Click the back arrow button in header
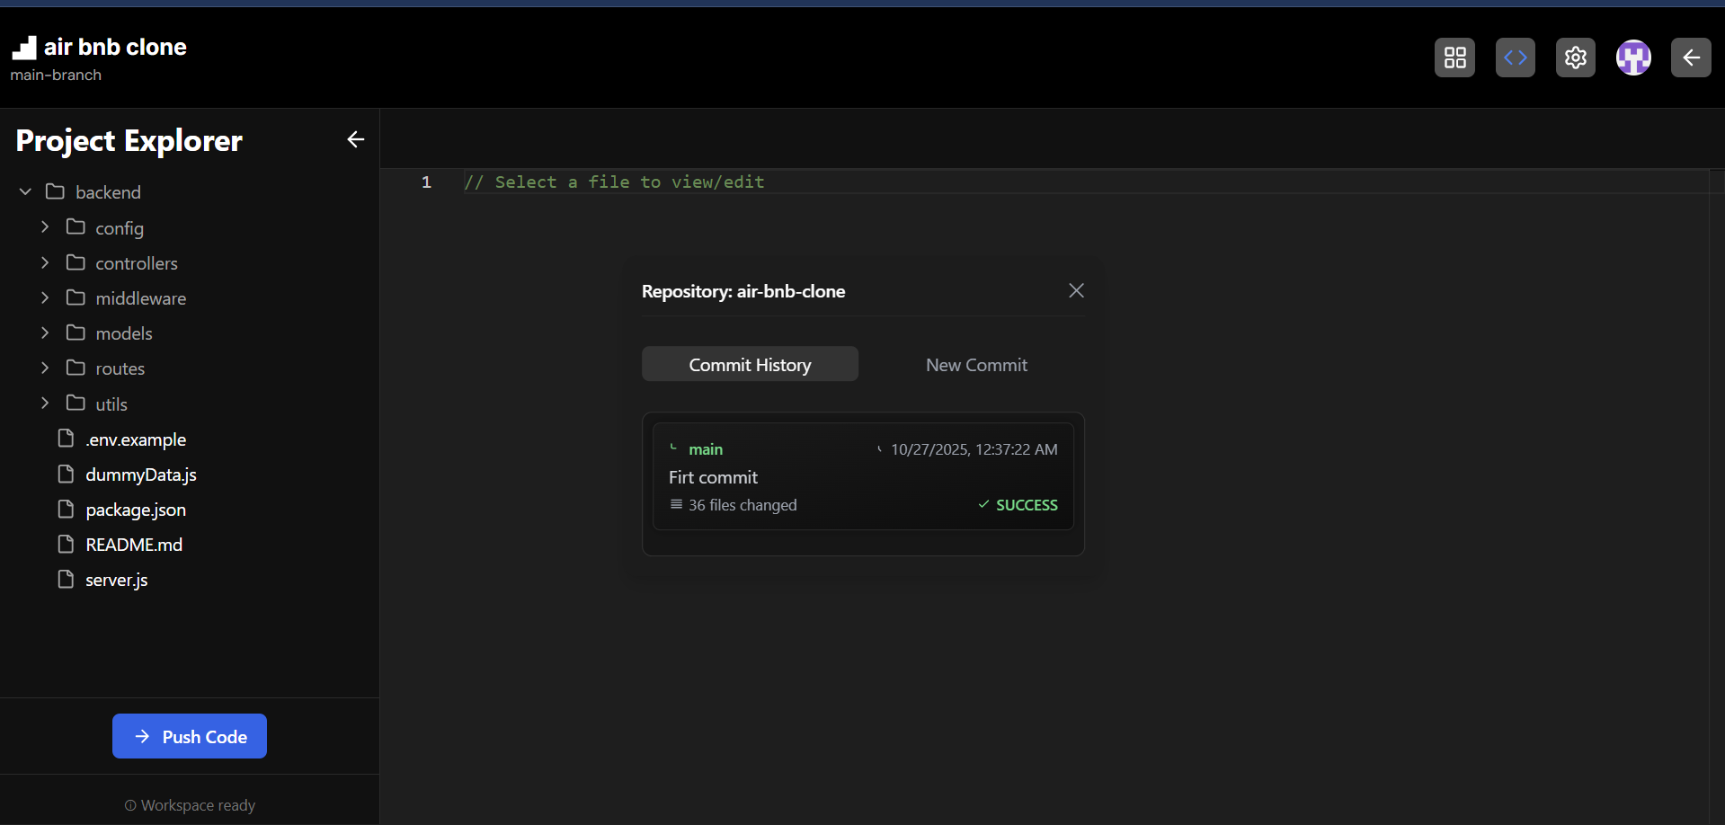The height and width of the screenshot is (825, 1725). (x=1691, y=58)
